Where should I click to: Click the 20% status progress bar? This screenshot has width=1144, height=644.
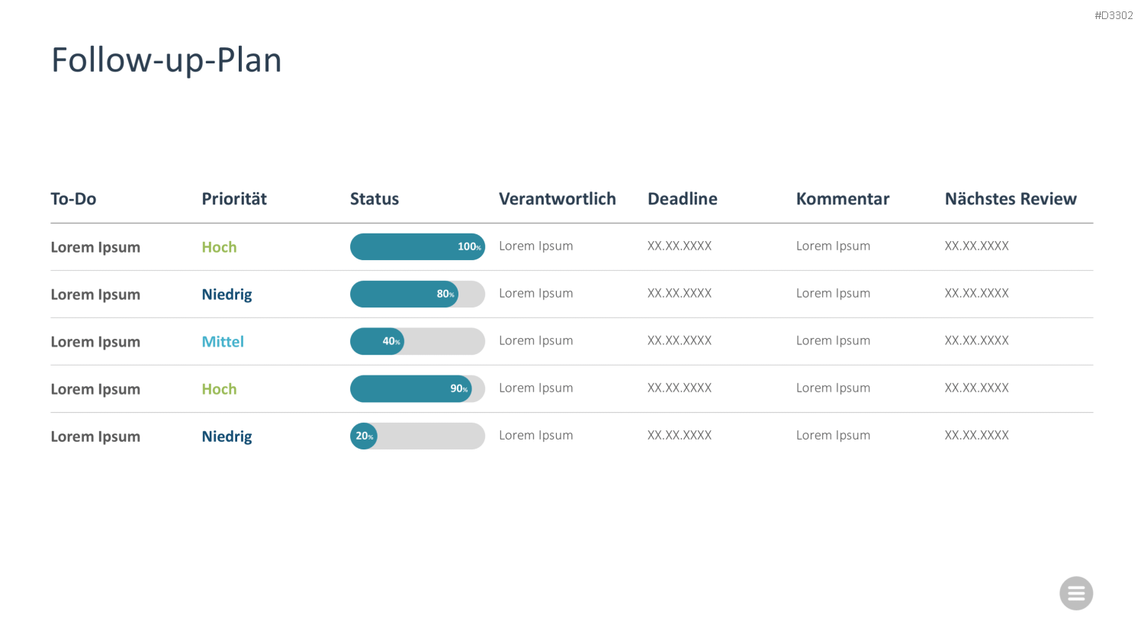tap(417, 436)
